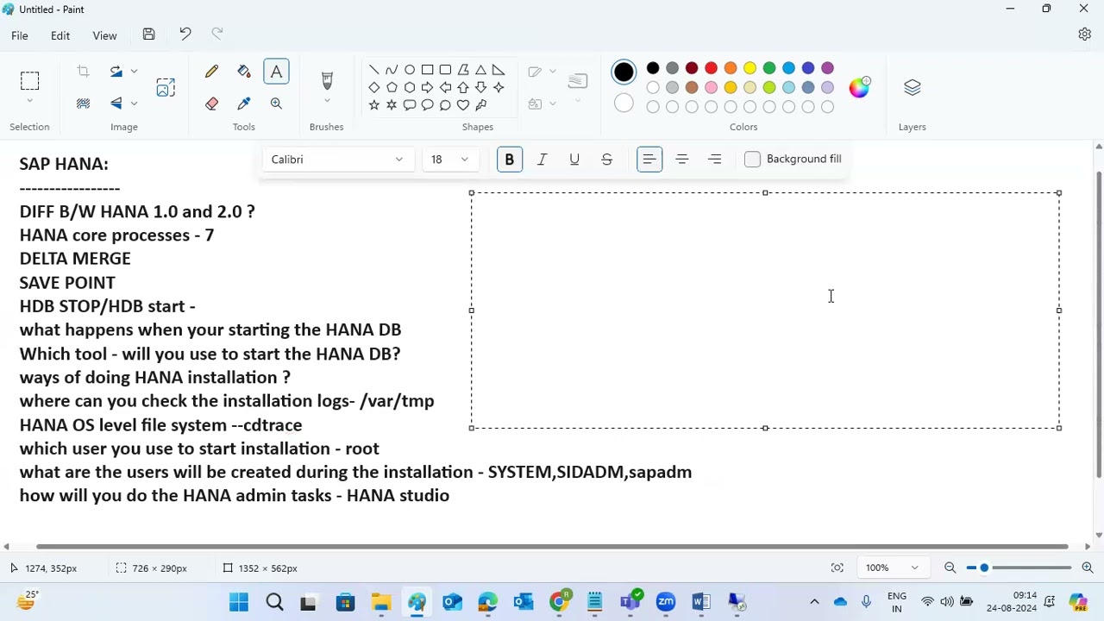Enable Background fill for the text

pos(751,159)
